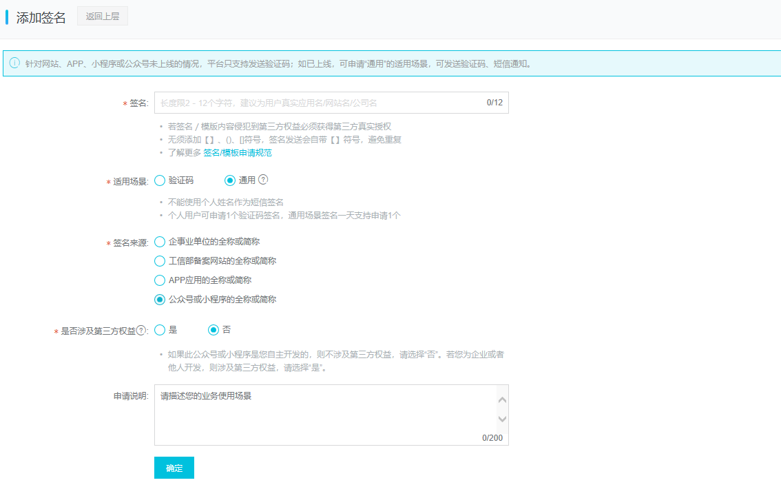Click the textarea scroll up arrow
781x498 pixels.
(x=502, y=400)
